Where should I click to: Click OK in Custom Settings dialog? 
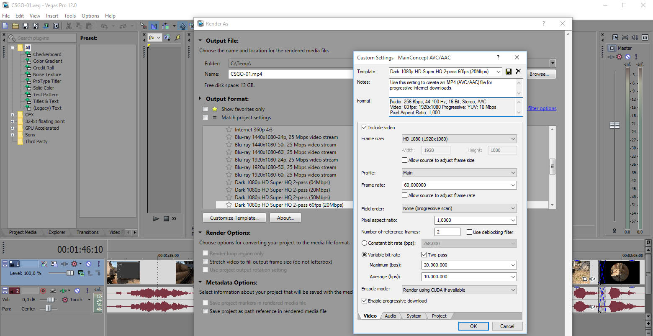(473, 326)
